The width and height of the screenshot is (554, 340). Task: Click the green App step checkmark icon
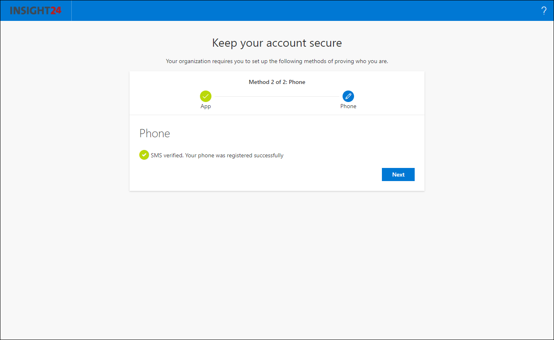point(206,96)
